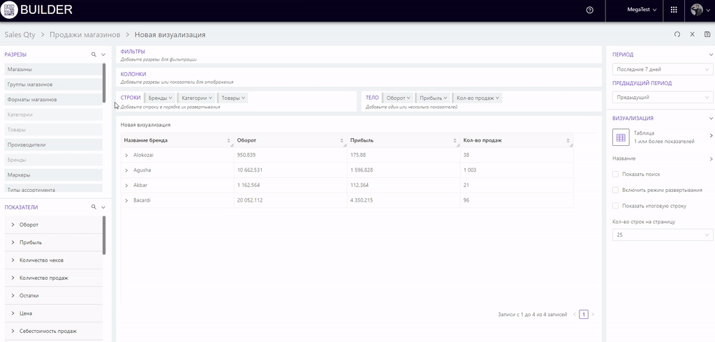Click the help question mark icon
This screenshot has width=715, height=342.
click(x=590, y=10)
